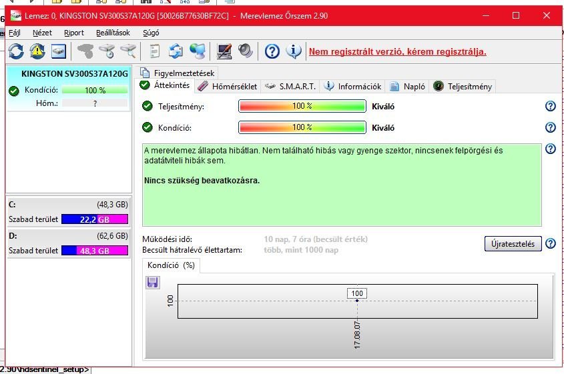Select the Áttekintés tab
This screenshot has width=564, height=374.
pos(166,85)
